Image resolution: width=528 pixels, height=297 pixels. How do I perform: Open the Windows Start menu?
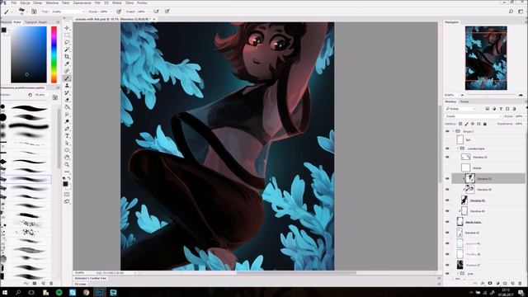(x=5, y=292)
